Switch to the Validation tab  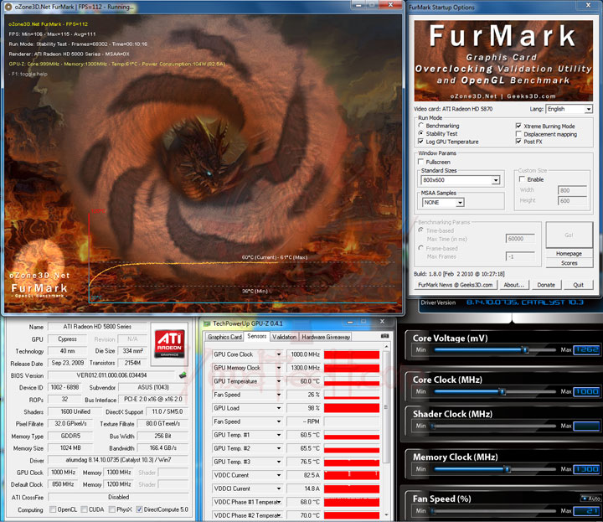(284, 337)
